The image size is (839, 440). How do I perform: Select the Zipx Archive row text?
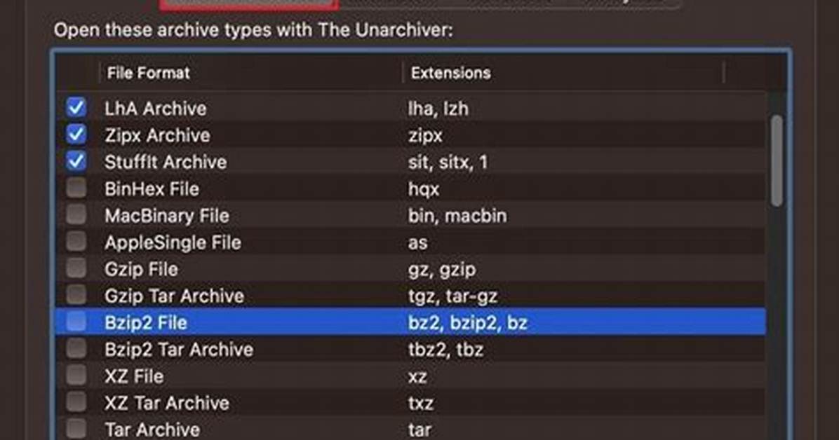pos(157,135)
